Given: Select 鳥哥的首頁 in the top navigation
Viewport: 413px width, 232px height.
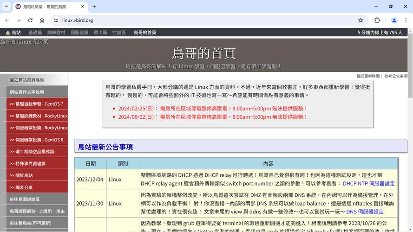Looking at the screenshot, I should (x=144, y=32).
